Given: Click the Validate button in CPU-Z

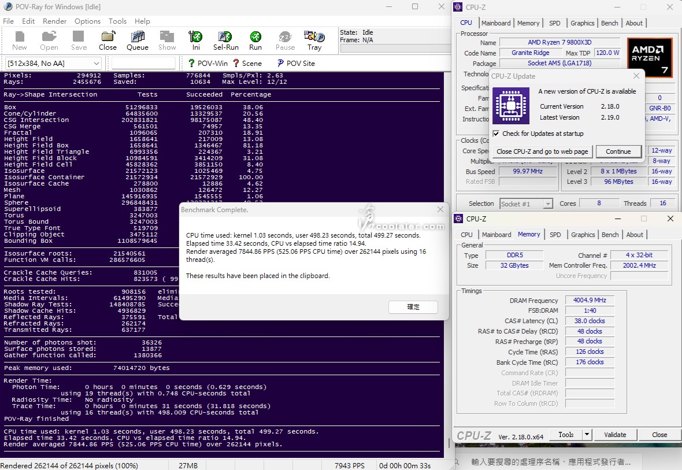Looking at the screenshot, I should click(x=615, y=435).
